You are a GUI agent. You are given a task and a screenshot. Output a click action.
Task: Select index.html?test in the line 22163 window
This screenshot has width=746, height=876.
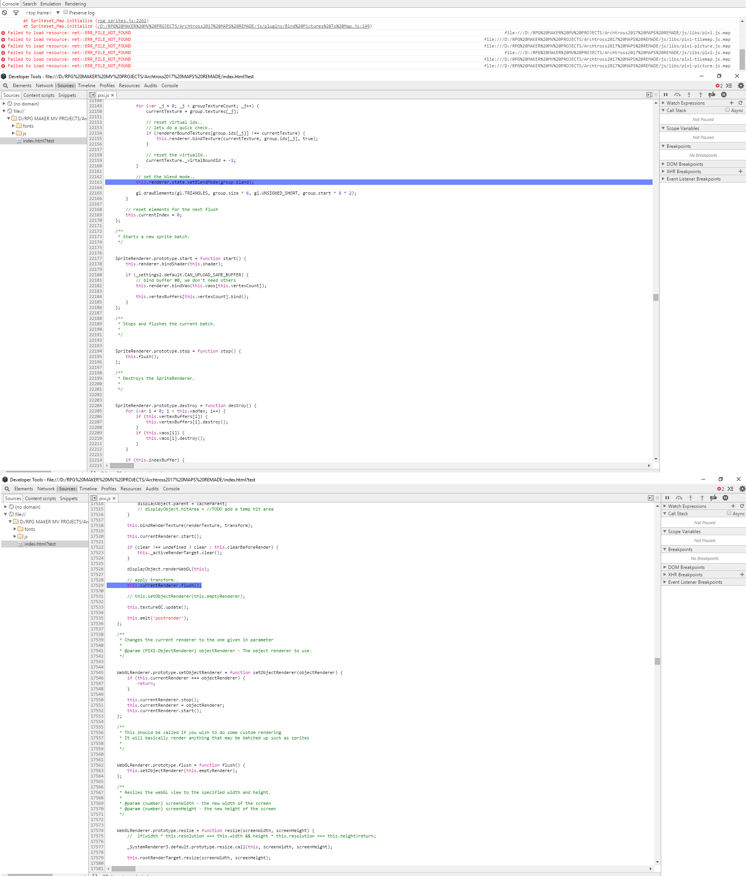[43, 141]
